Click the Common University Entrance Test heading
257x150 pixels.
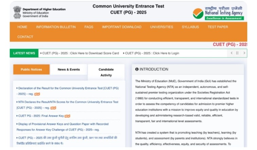[128, 6]
